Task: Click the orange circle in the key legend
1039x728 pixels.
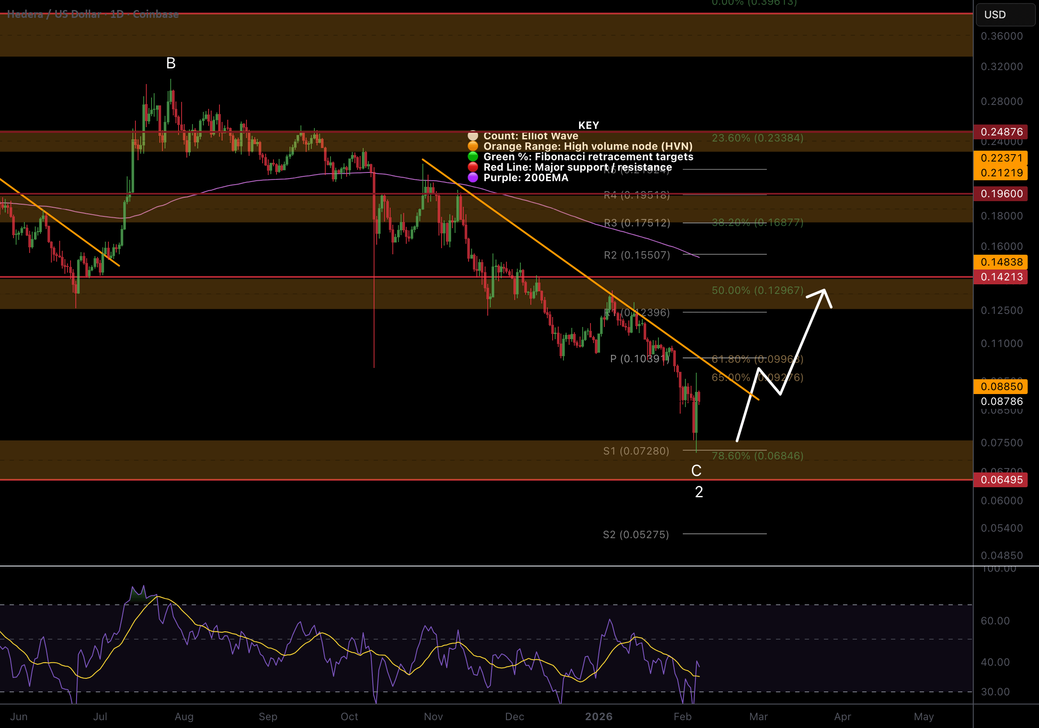Action: coord(472,146)
